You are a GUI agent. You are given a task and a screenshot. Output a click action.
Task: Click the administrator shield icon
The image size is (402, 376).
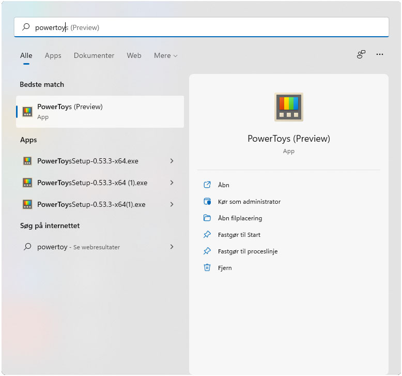point(207,202)
